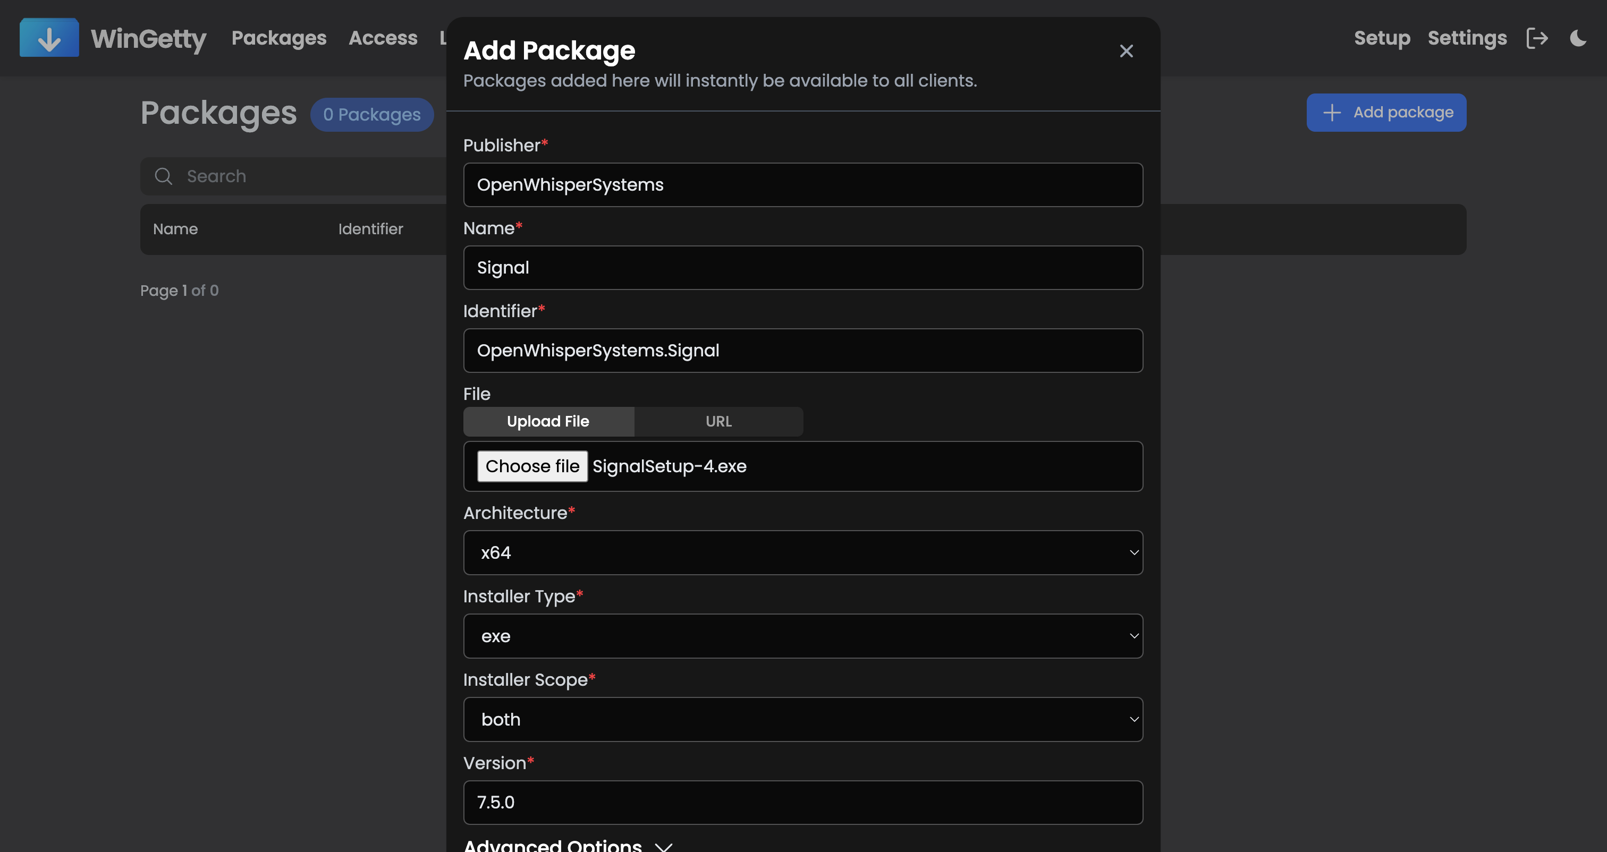Open the Access nav item
The image size is (1607, 852).
383,38
